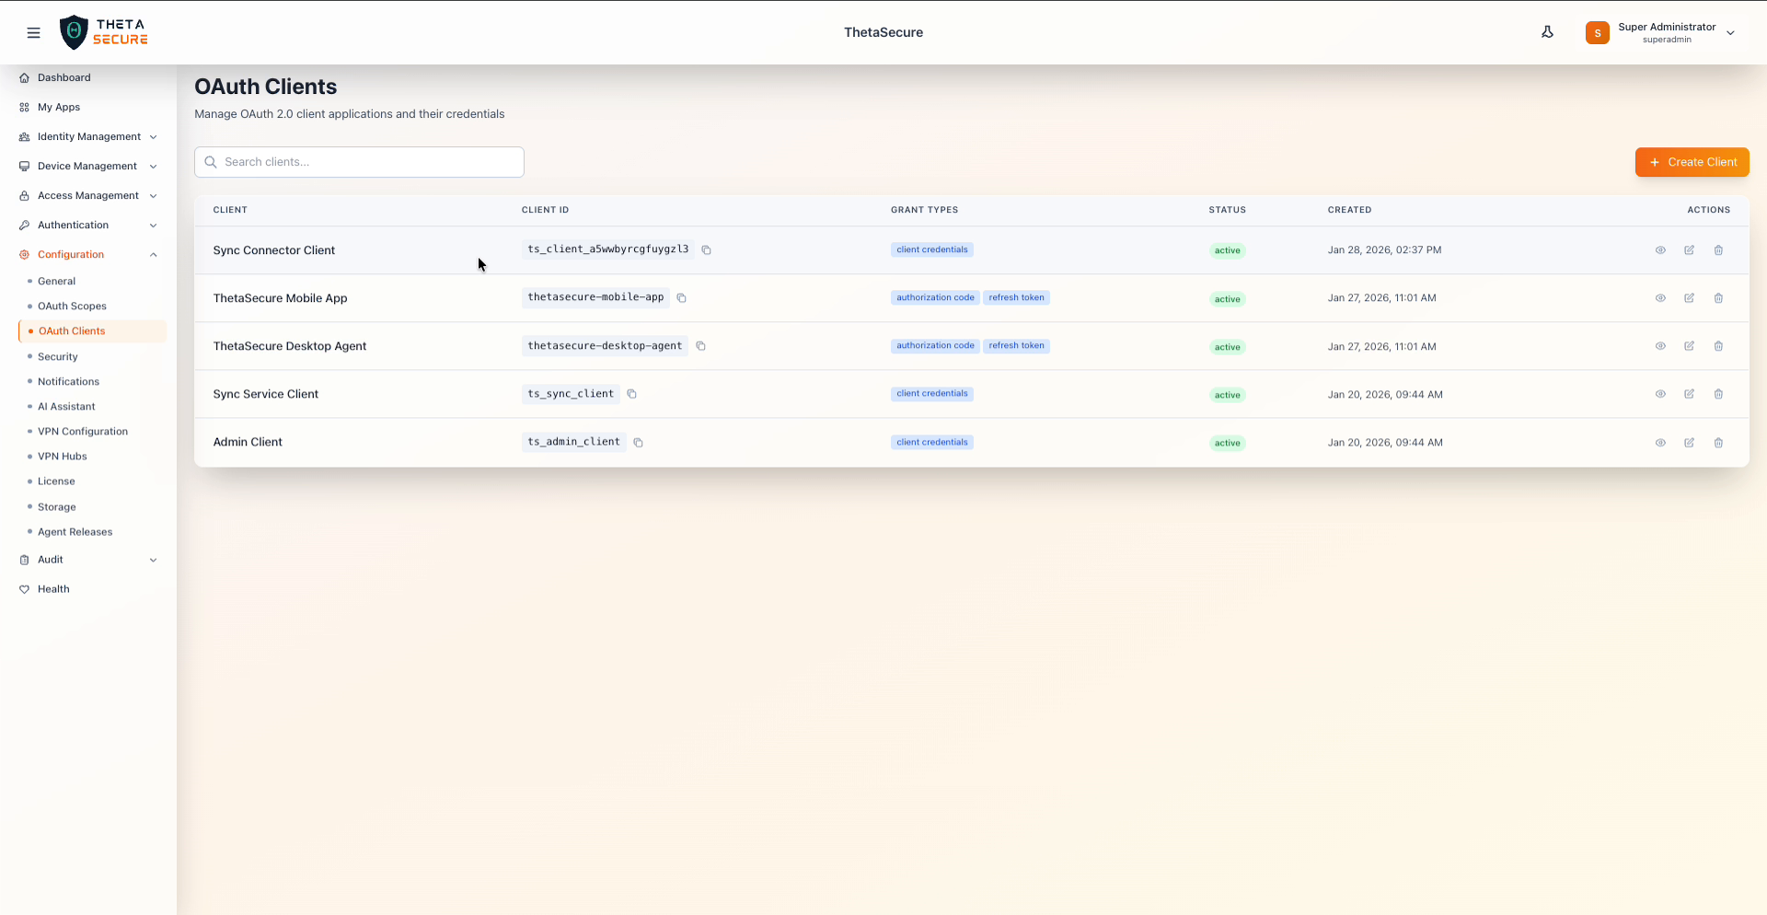
Task: Delete the Sync Service Client
Action: click(x=1719, y=394)
